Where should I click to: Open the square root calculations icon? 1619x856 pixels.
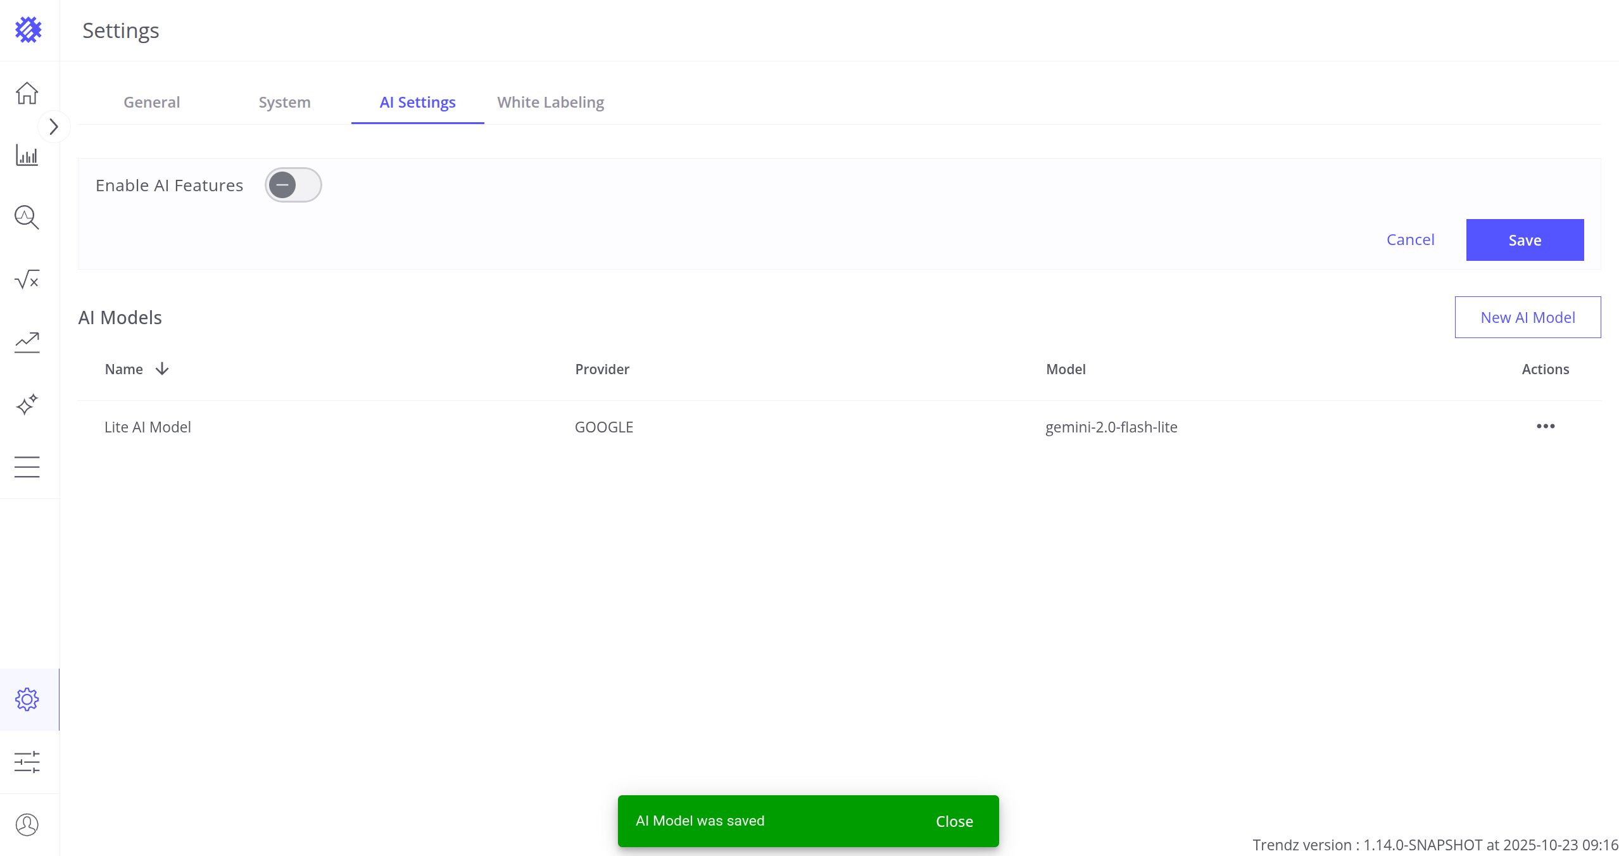27,279
